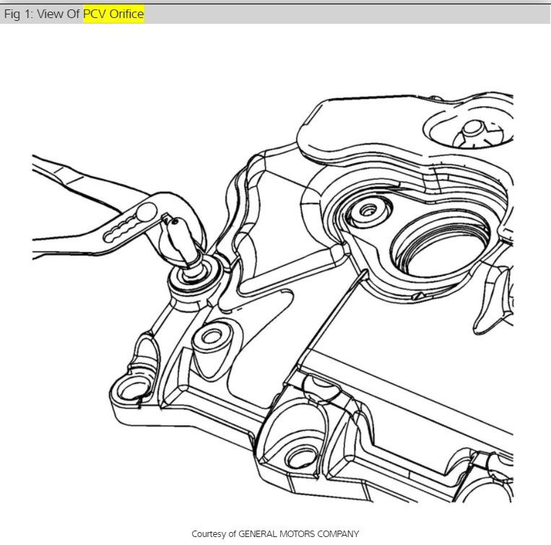Click the gray figure title bar
The image size is (551, 545).
pos(276,14)
